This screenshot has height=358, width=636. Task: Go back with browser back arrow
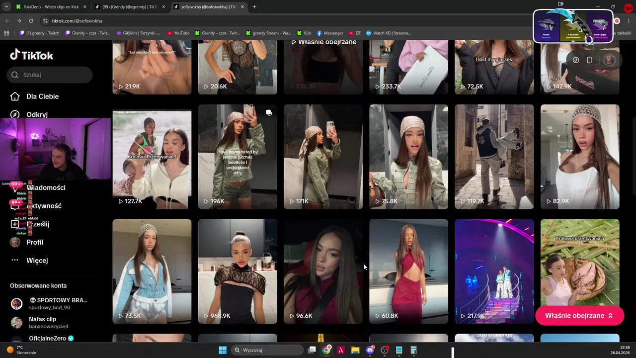tap(7, 21)
